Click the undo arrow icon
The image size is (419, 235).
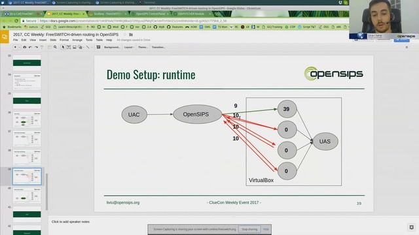tap(30, 47)
